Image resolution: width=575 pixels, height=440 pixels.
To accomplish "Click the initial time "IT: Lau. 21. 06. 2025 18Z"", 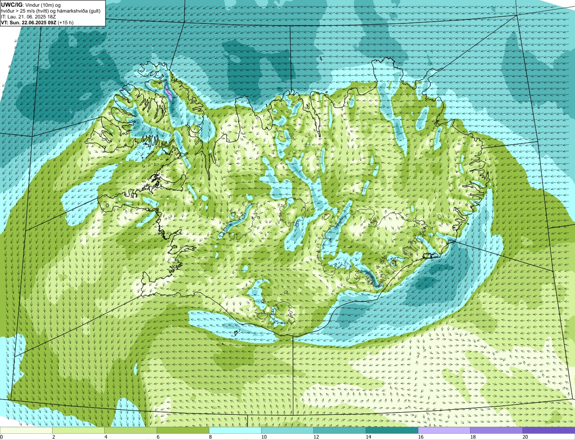I will 29,16.
